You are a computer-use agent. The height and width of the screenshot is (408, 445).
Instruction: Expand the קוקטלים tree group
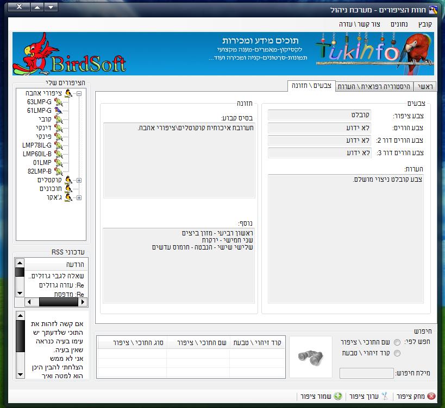(79, 180)
